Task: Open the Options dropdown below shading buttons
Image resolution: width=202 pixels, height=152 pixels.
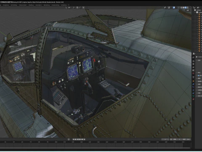Action: pyautogui.click(x=189, y=11)
